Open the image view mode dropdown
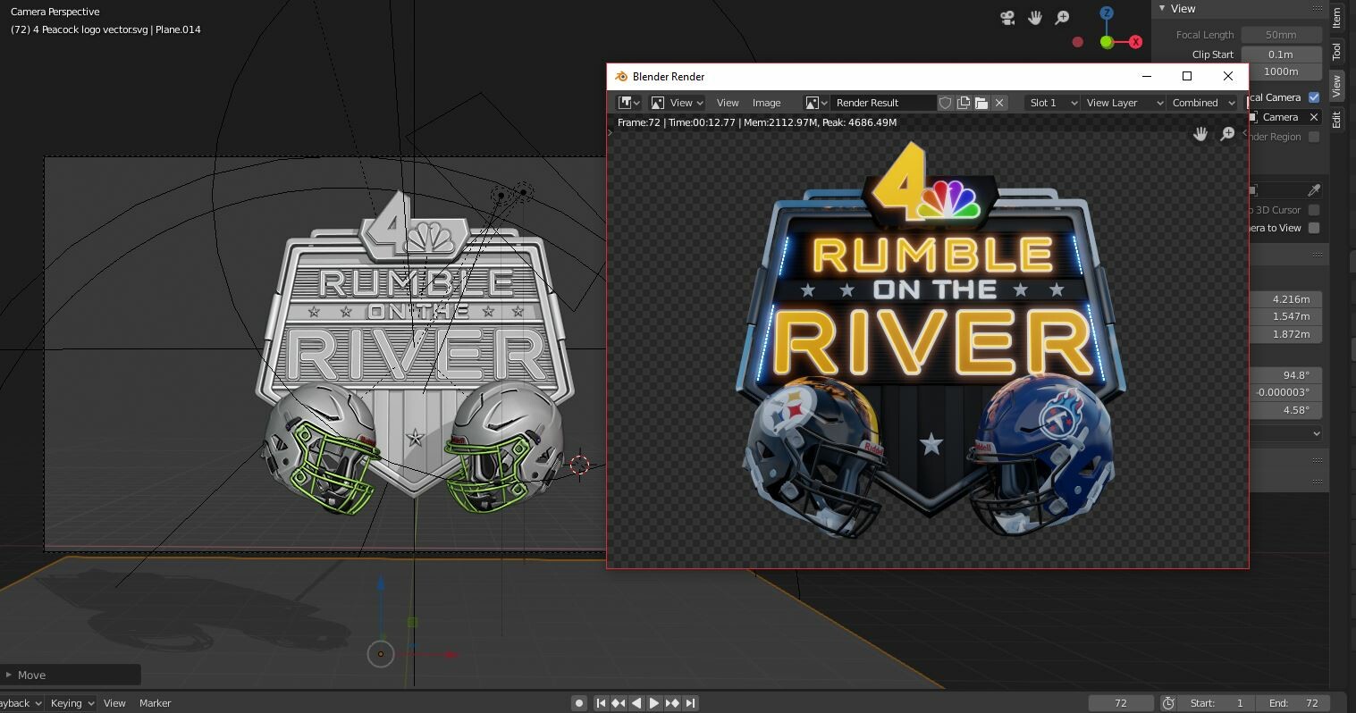The height and width of the screenshot is (713, 1356). coord(677,103)
